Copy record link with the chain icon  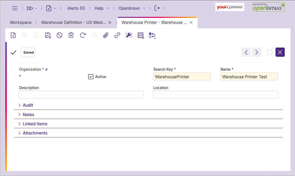(x=117, y=35)
